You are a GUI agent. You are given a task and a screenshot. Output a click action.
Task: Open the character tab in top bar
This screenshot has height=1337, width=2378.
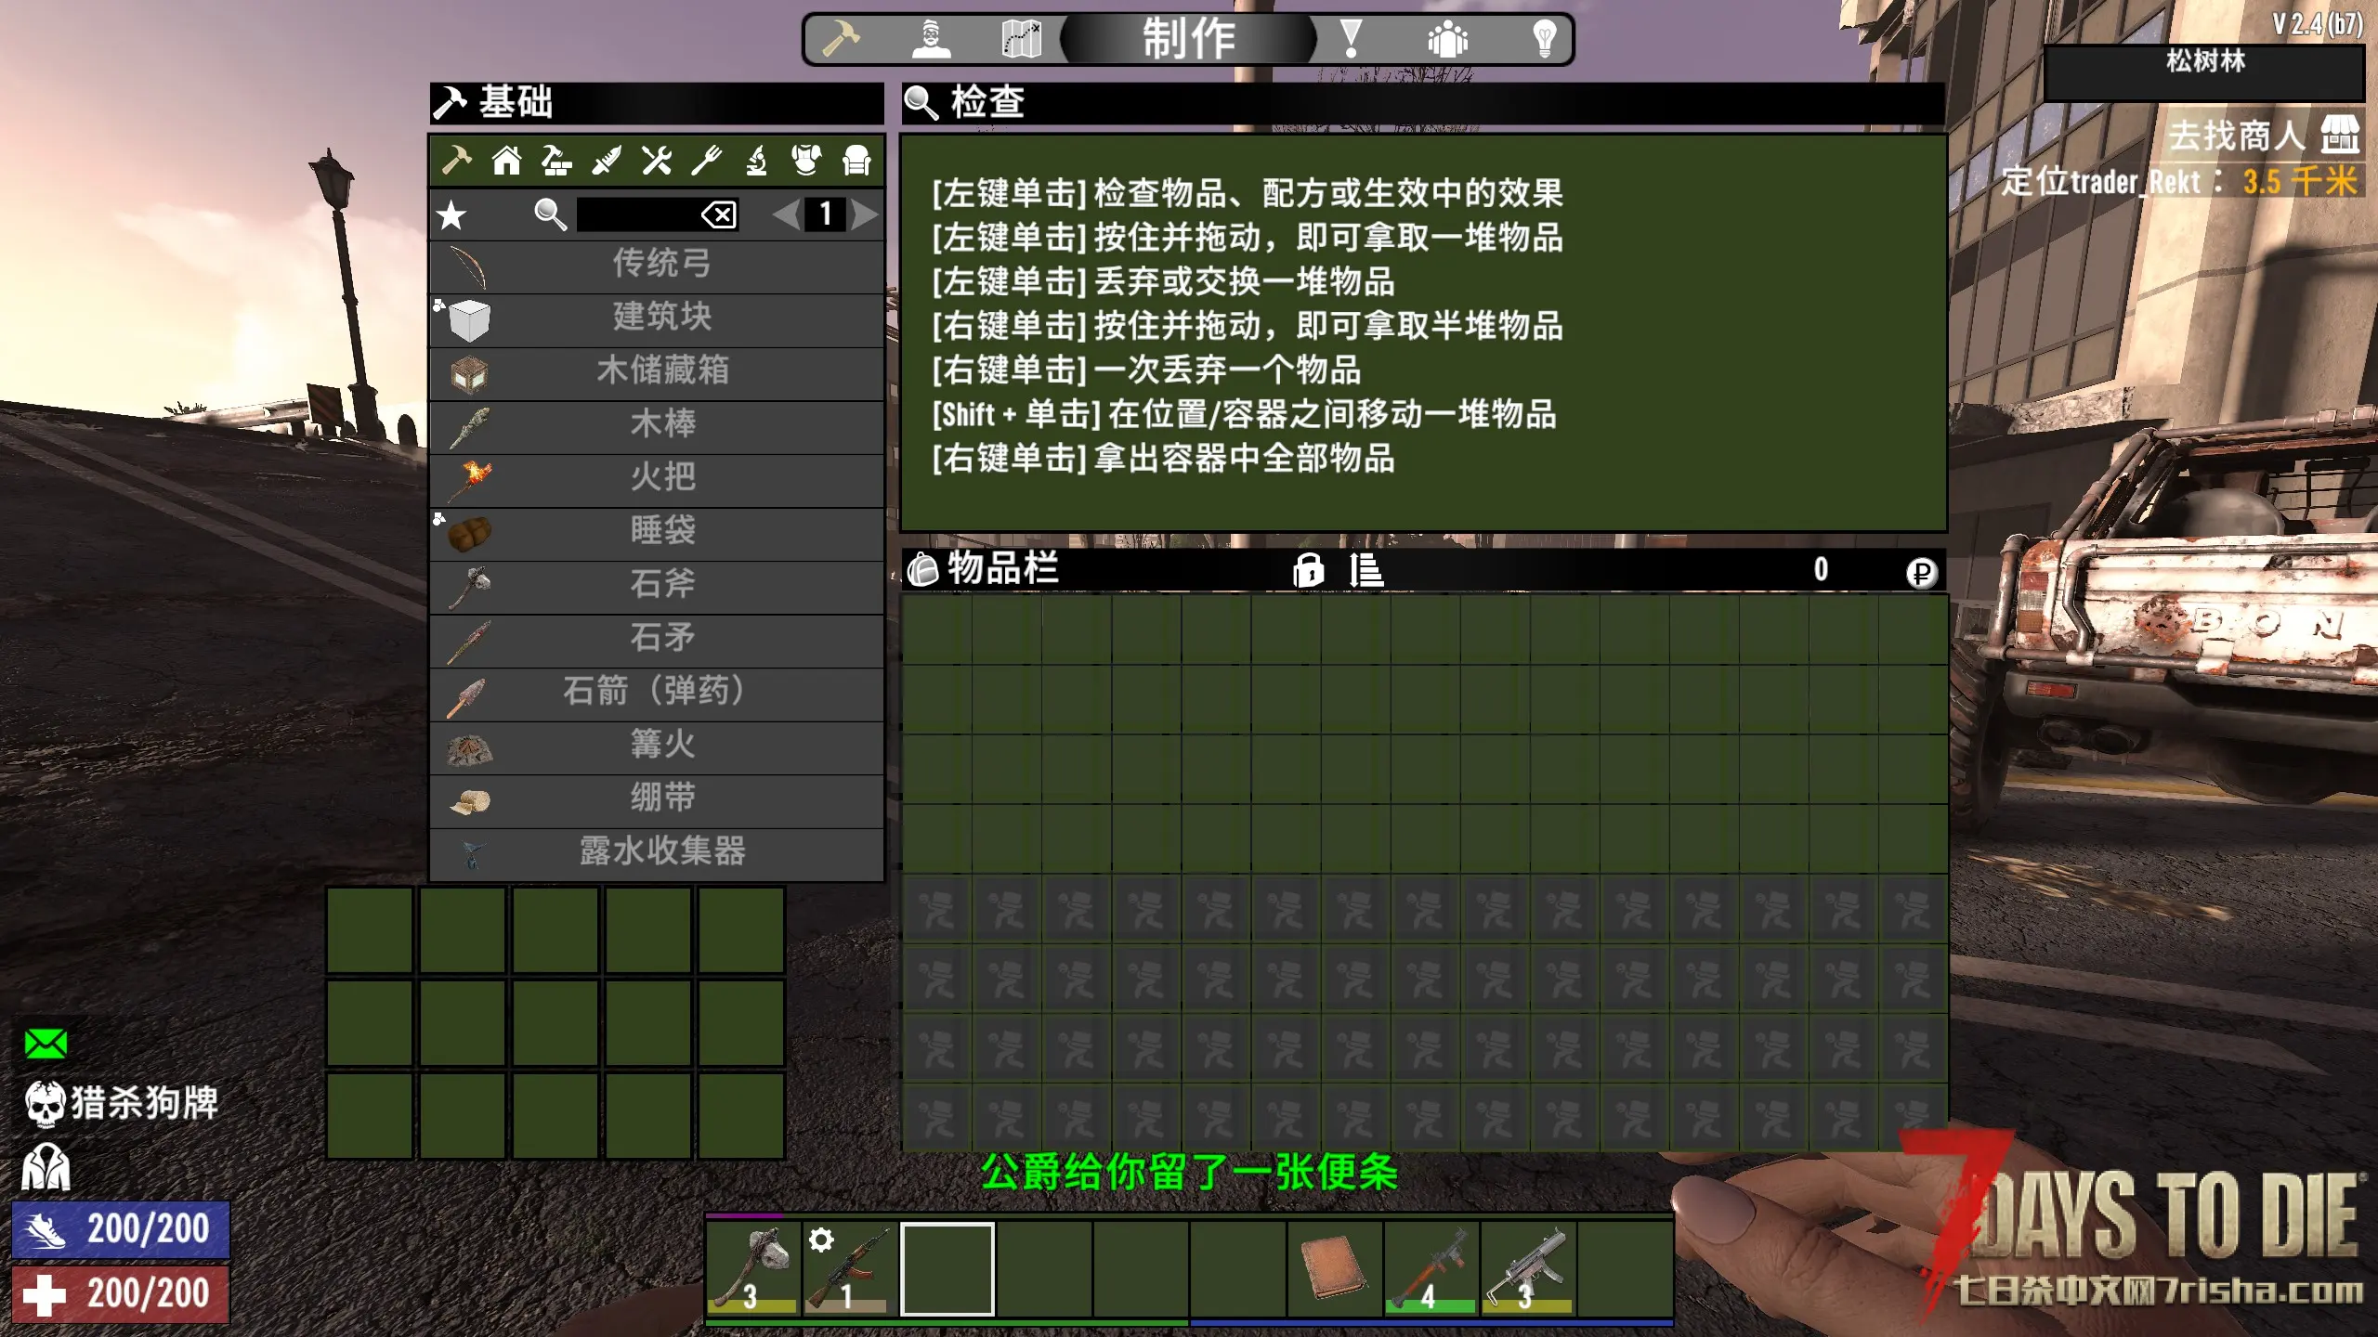[x=931, y=40]
